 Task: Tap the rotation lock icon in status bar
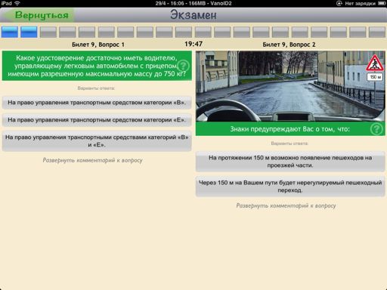coord(339,3)
